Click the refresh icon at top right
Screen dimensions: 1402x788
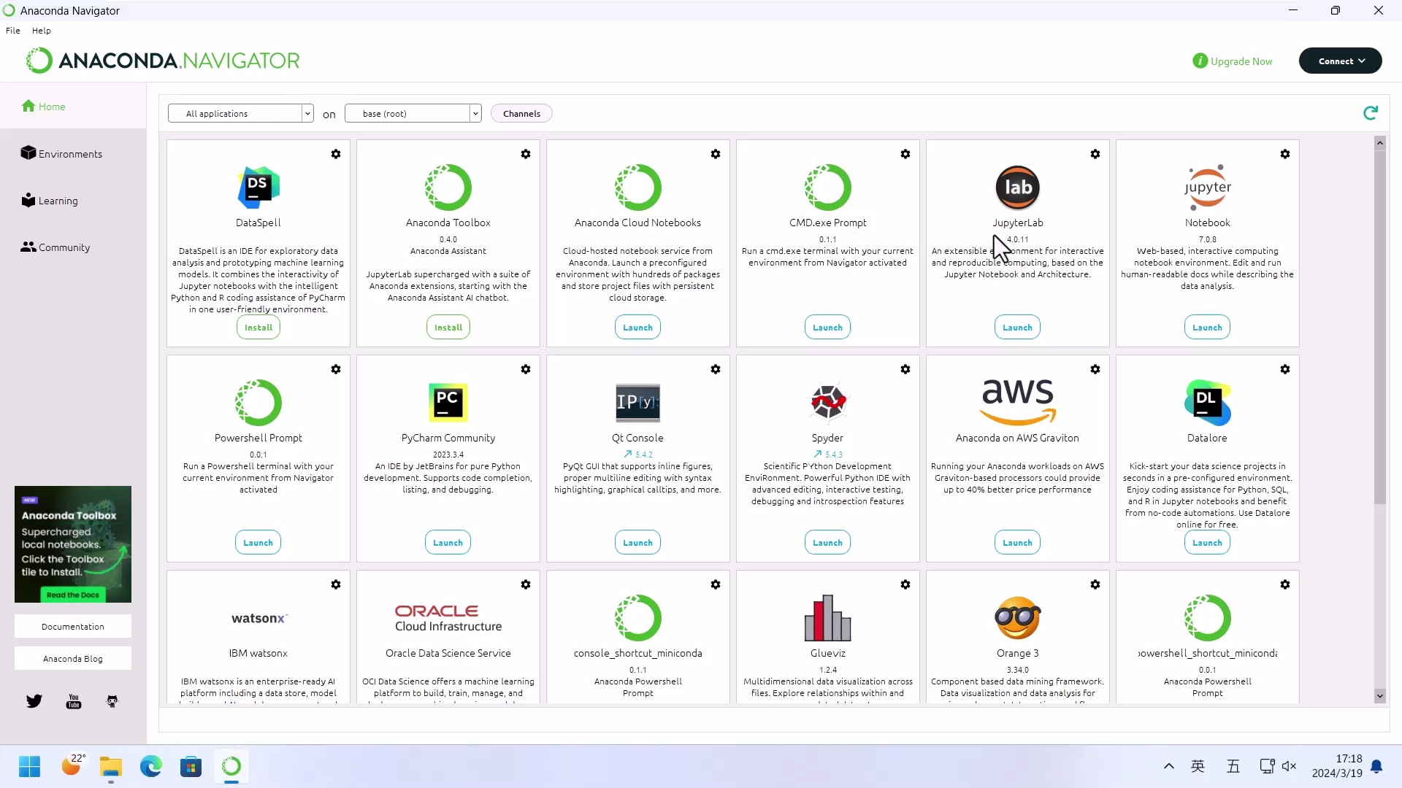(1371, 112)
